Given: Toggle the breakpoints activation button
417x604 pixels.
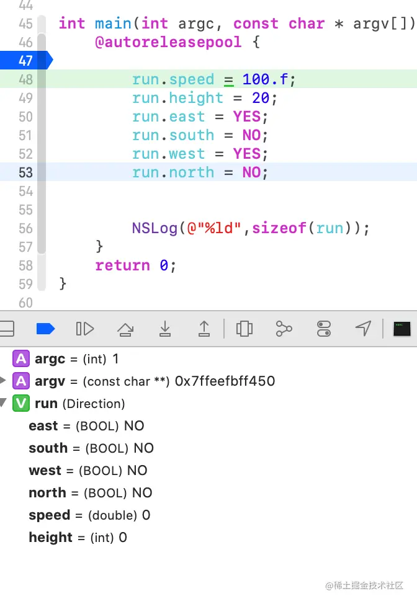Looking at the screenshot, I should pos(45,329).
